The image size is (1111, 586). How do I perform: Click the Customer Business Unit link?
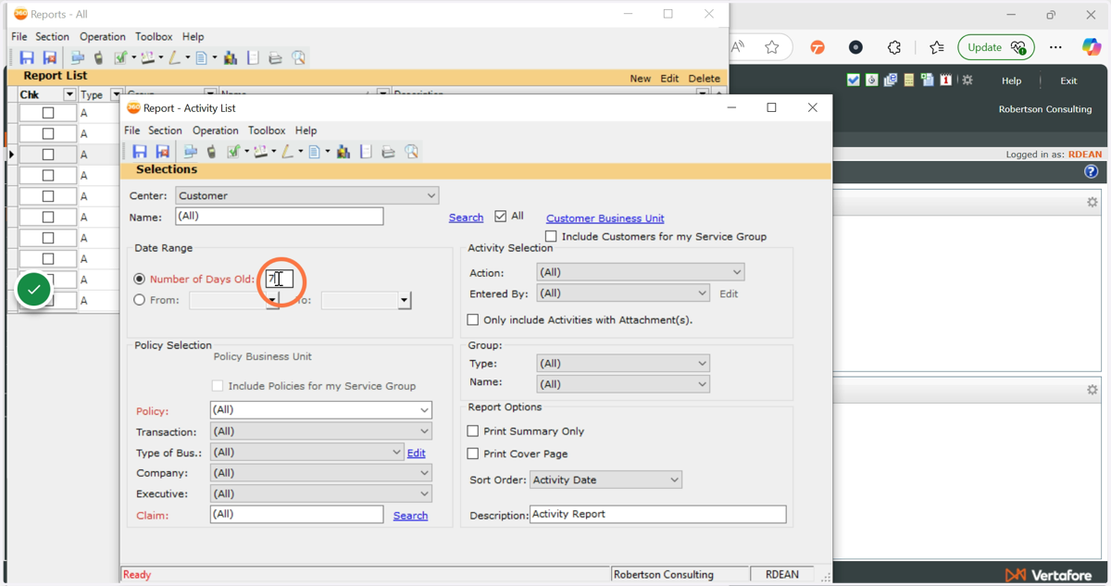coord(605,218)
